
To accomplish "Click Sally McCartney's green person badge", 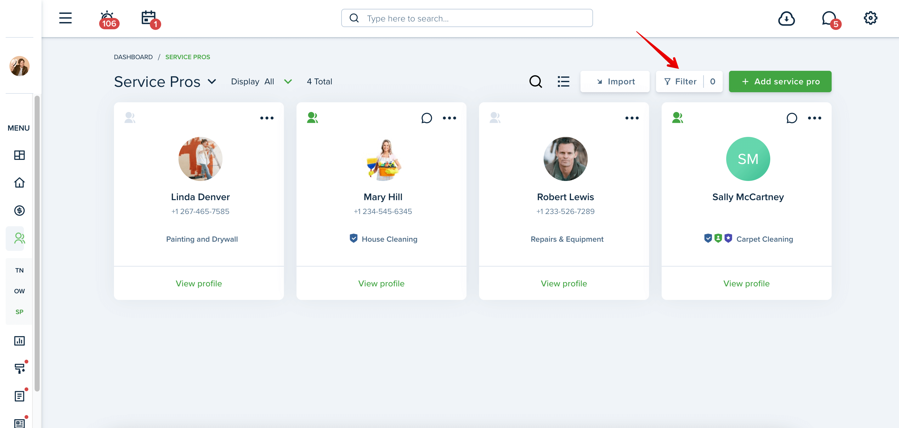I will pyautogui.click(x=718, y=238).
